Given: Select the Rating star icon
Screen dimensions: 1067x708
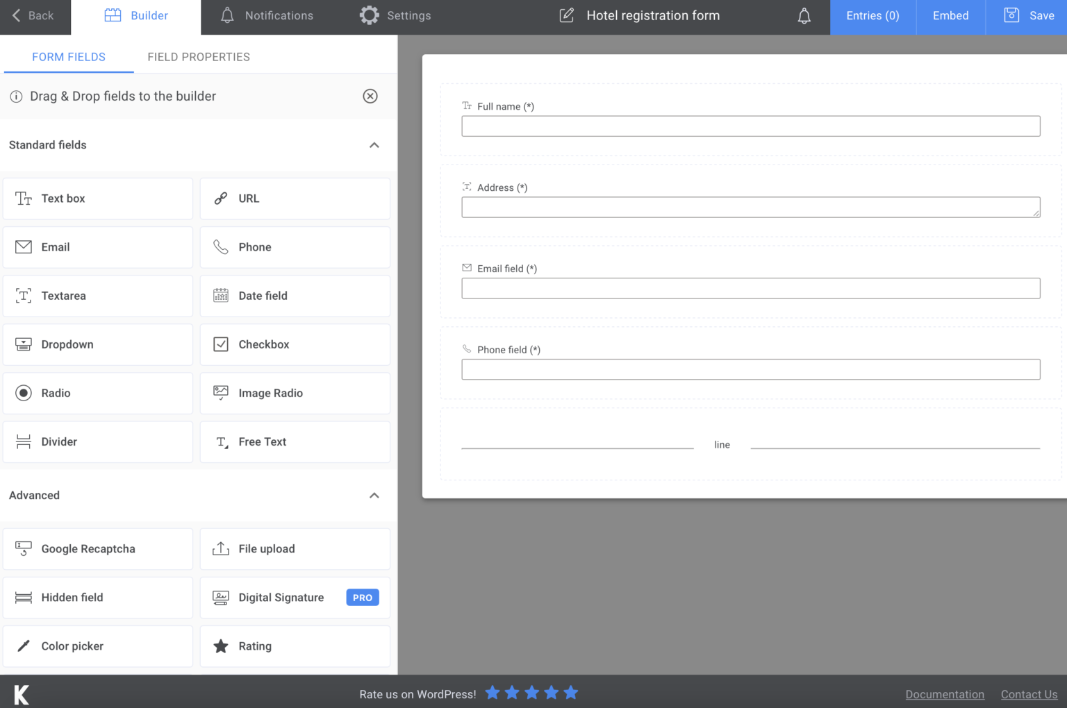Looking at the screenshot, I should [x=221, y=646].
